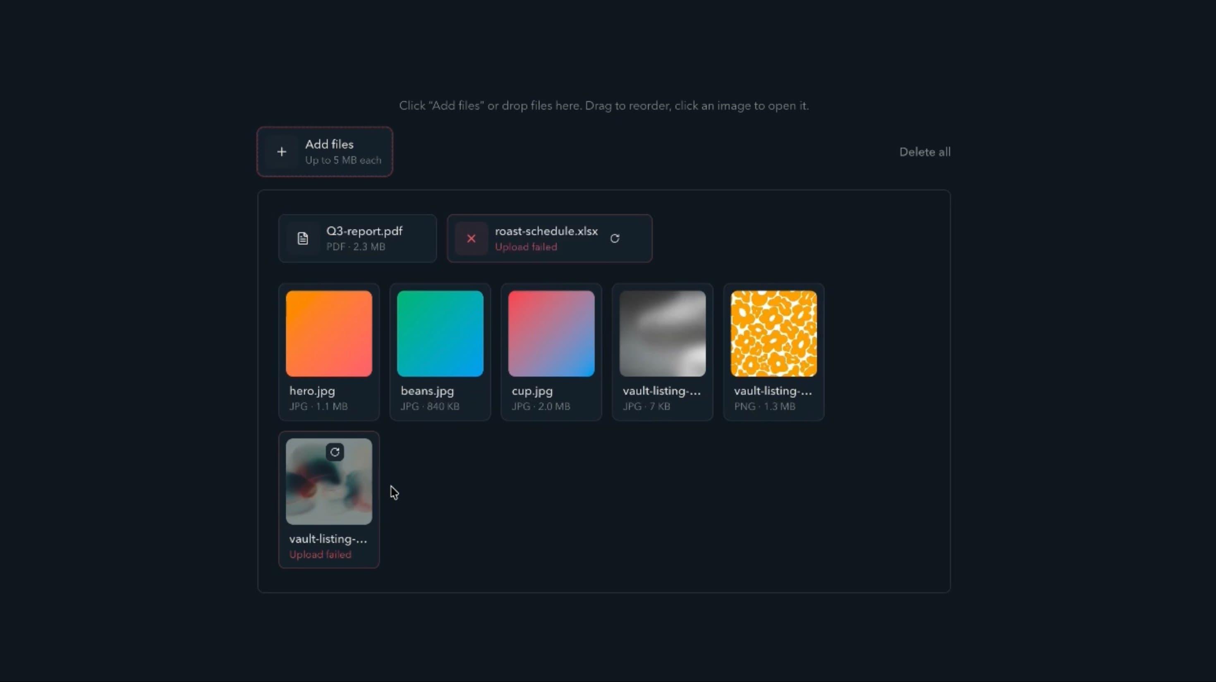
Task: Click the cup.jpg file name label
Action: pos(532,391)
